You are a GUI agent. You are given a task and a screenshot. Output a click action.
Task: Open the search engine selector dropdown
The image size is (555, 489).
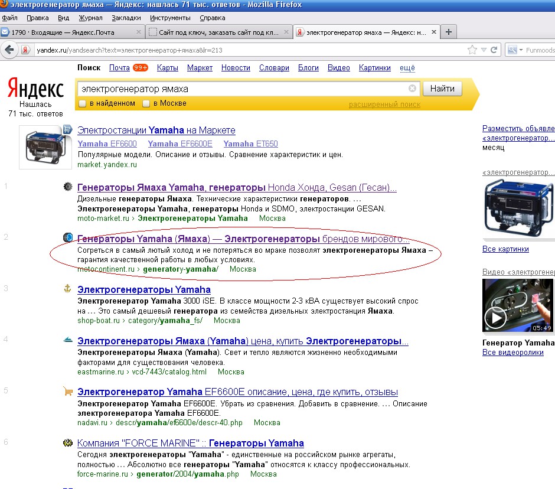pyautogui.click(x=515, y=50)
